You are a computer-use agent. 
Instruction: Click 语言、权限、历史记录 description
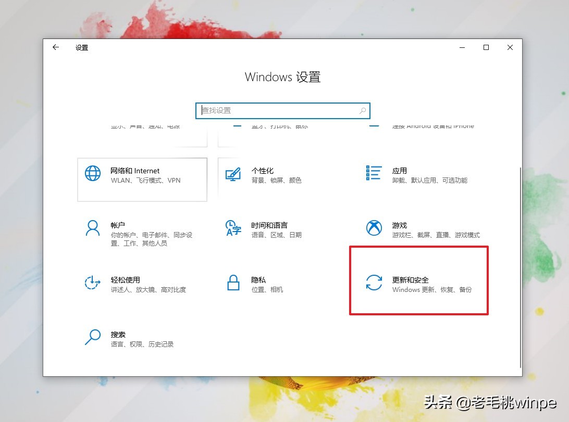142,344
